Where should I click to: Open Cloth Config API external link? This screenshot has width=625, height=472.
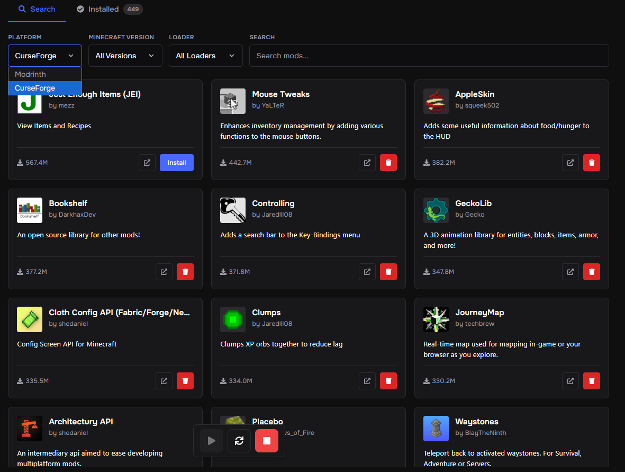(x=164, y=381)
